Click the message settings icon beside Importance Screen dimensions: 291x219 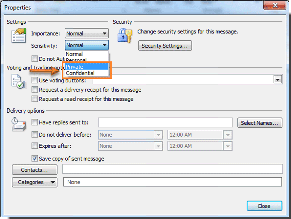(19, 35)
